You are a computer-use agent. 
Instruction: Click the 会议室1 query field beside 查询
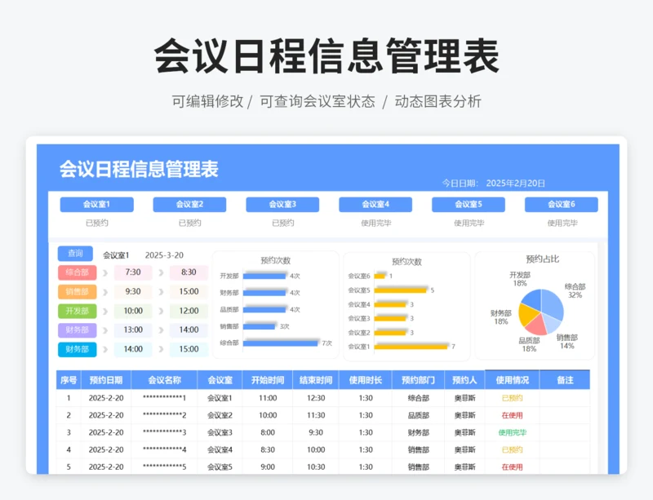coord(116,255)
